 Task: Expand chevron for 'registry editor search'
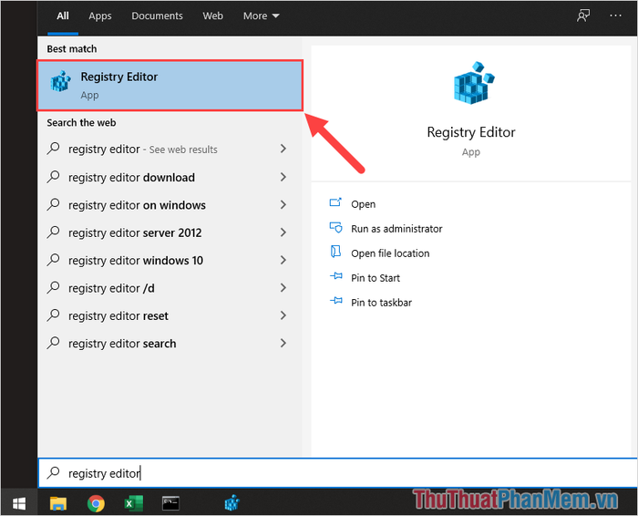(283, 343)
